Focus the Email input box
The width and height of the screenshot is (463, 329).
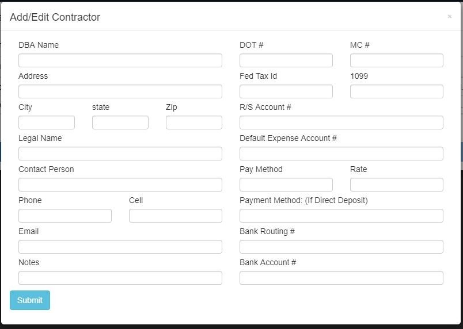[x=120, y=247]
